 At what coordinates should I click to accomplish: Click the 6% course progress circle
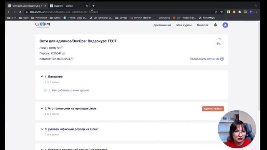click(219, 43)
